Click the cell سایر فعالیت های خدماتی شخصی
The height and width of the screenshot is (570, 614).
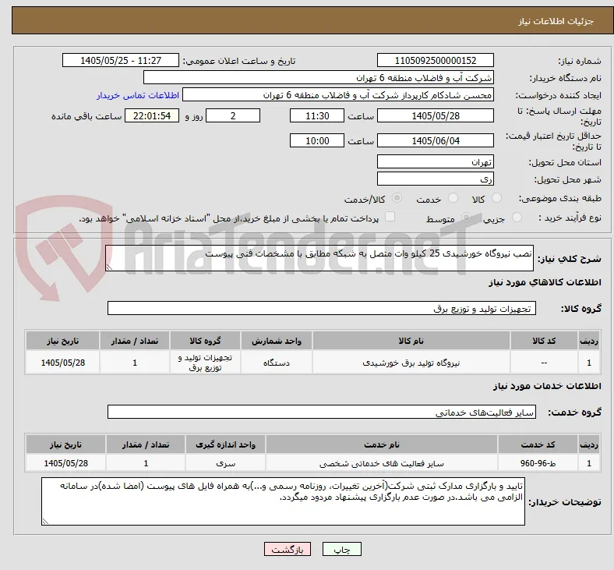382,463
